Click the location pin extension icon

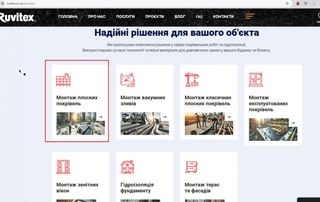[x=305, y=3]
